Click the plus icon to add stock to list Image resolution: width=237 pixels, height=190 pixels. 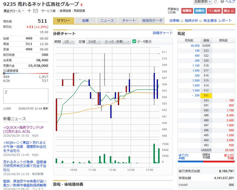(x=29, y=11)
